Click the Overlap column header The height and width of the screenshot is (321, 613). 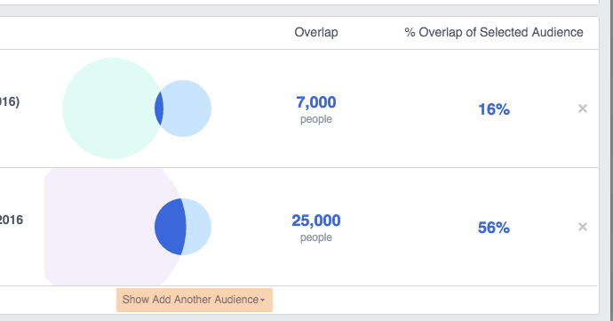click(x=316, y=32)
